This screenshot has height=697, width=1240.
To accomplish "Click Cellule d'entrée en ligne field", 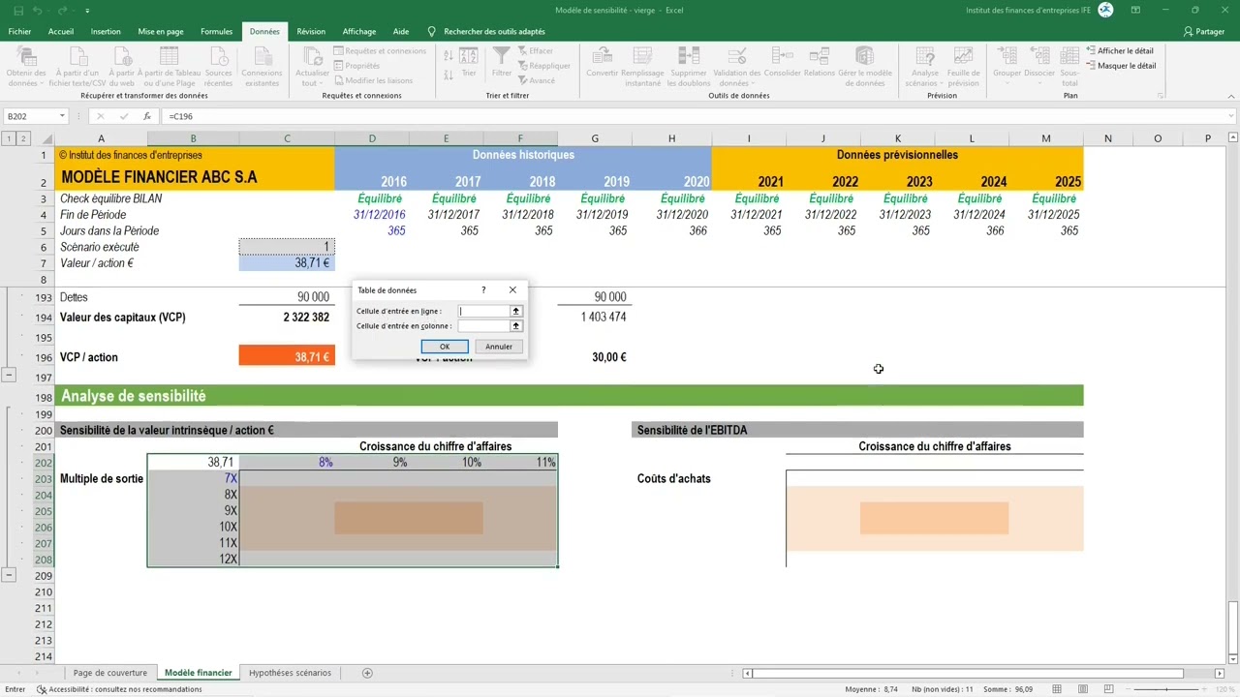I will (483, 311).
